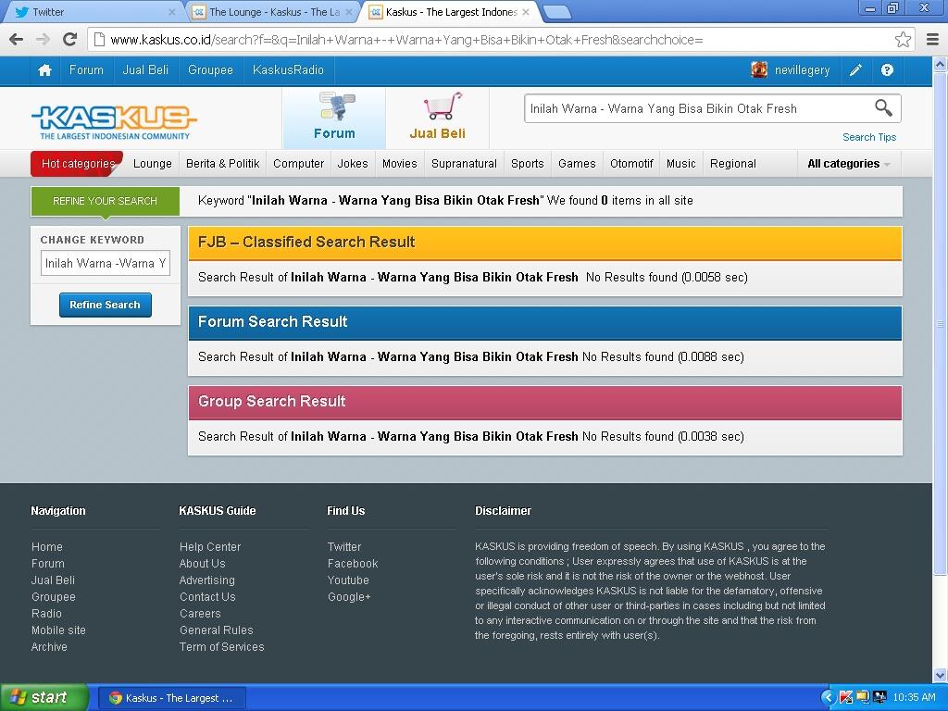
Task: Select the Jokes category
Action: [353, 164]
